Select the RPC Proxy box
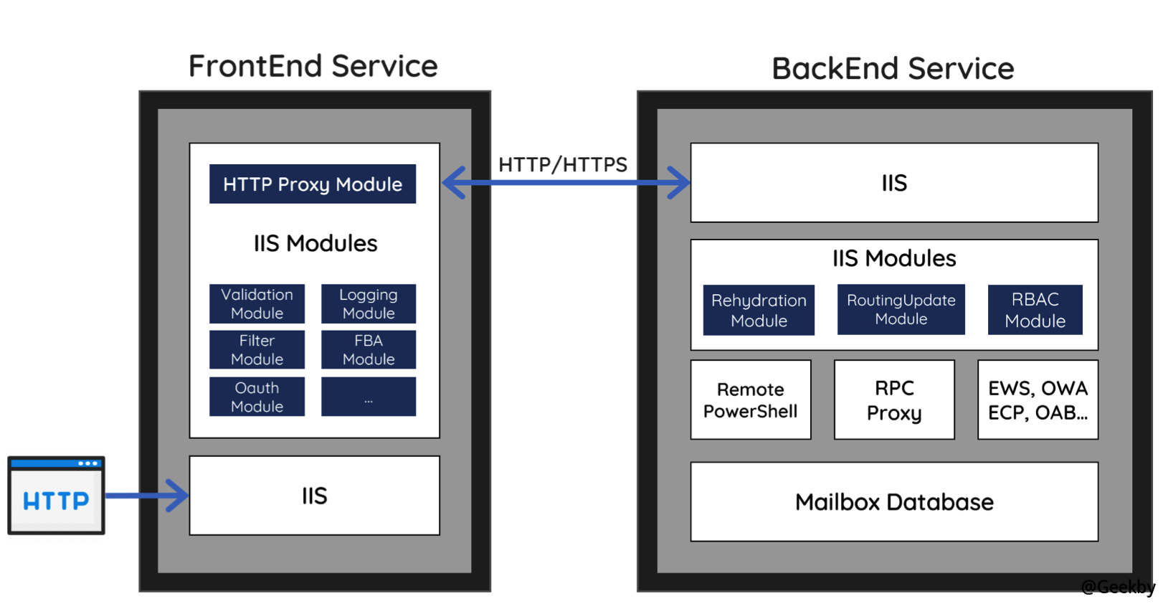The height and width of the screenshot is (604, 1163). point(893,400)
